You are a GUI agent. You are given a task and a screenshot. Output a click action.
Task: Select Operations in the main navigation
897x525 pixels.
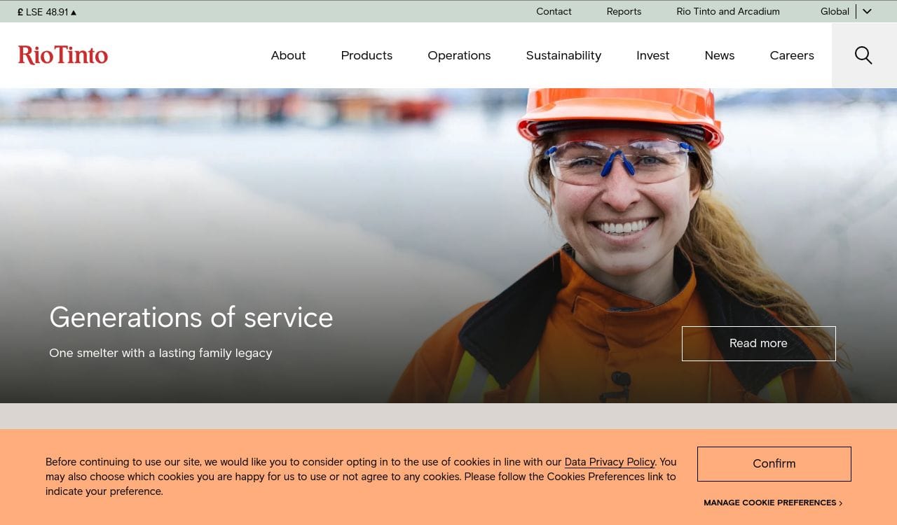[459, 55]
